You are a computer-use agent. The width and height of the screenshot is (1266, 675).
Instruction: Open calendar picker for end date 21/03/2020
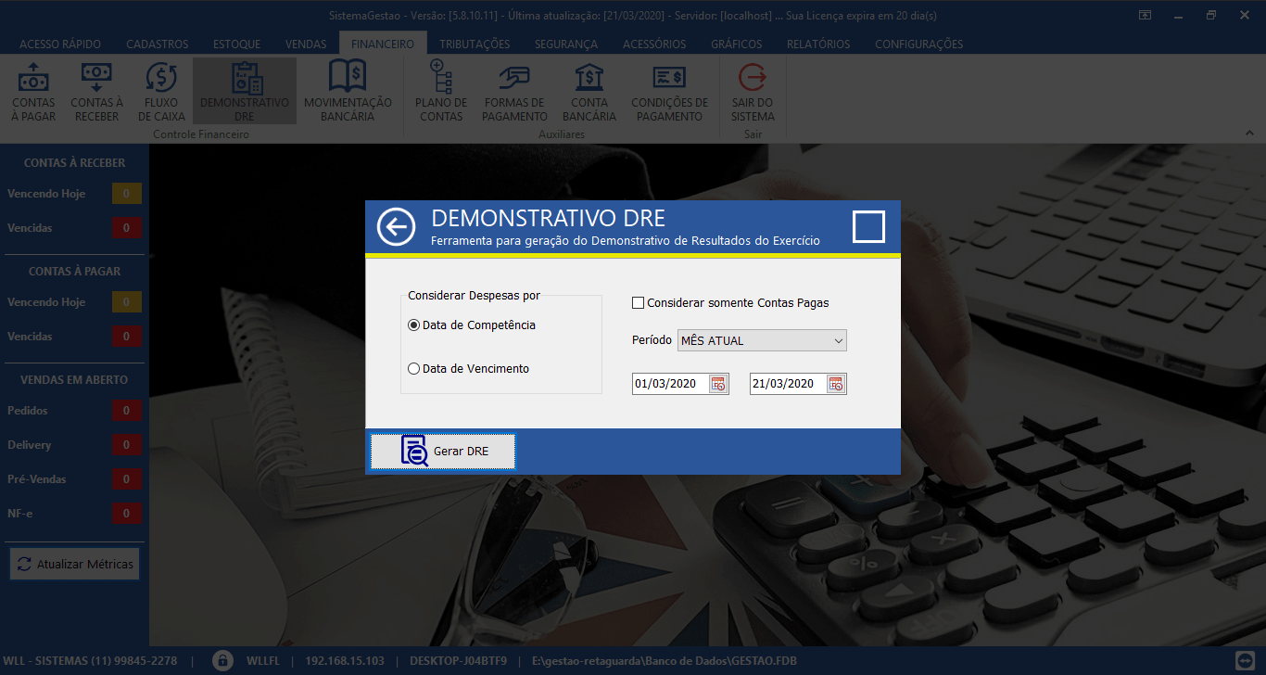point(836,384)
